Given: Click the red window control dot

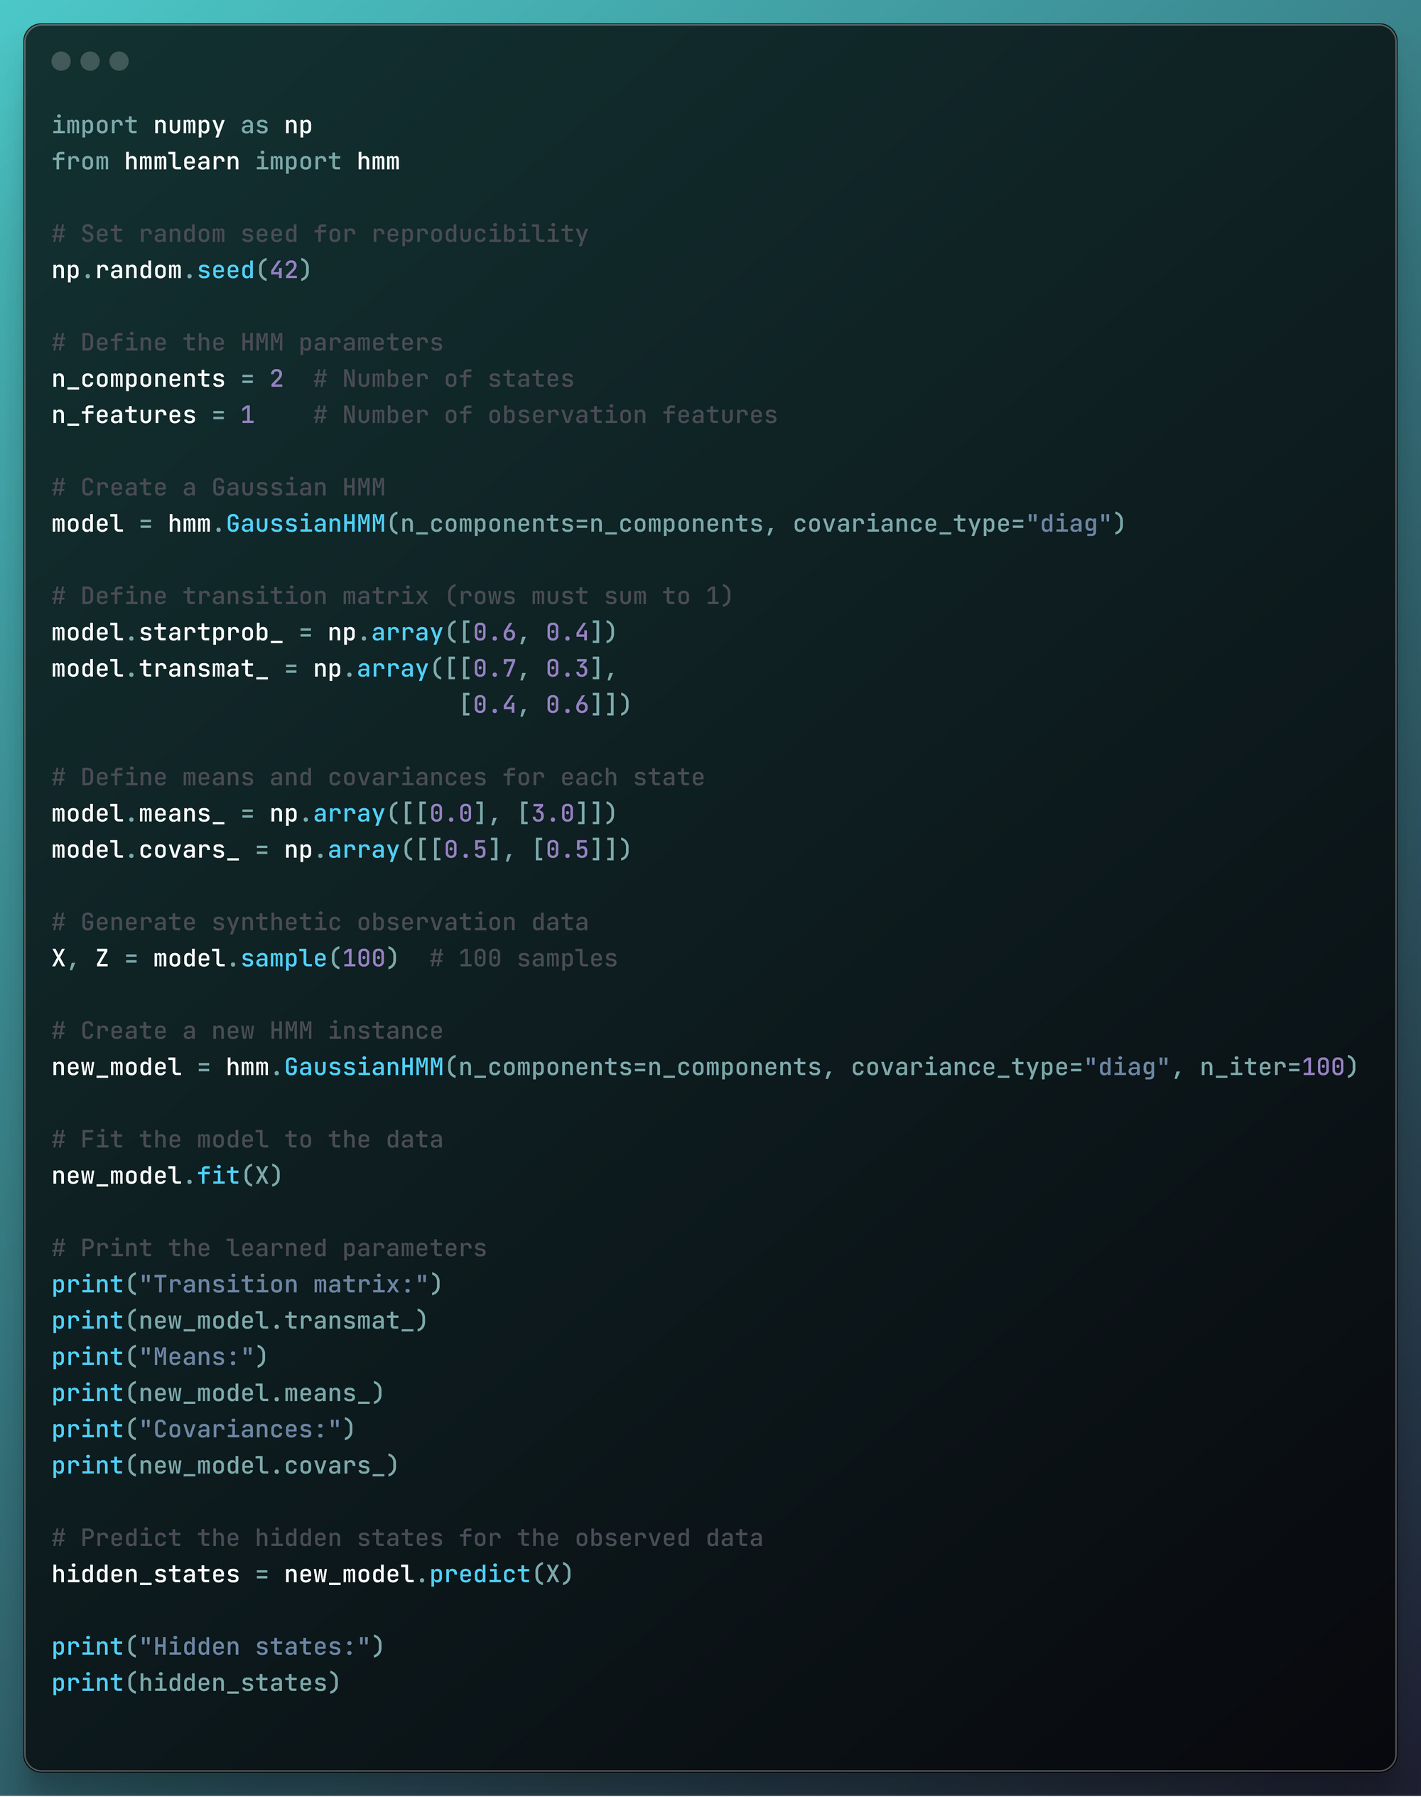Looking at the screenshot, I should click(63, 60).
